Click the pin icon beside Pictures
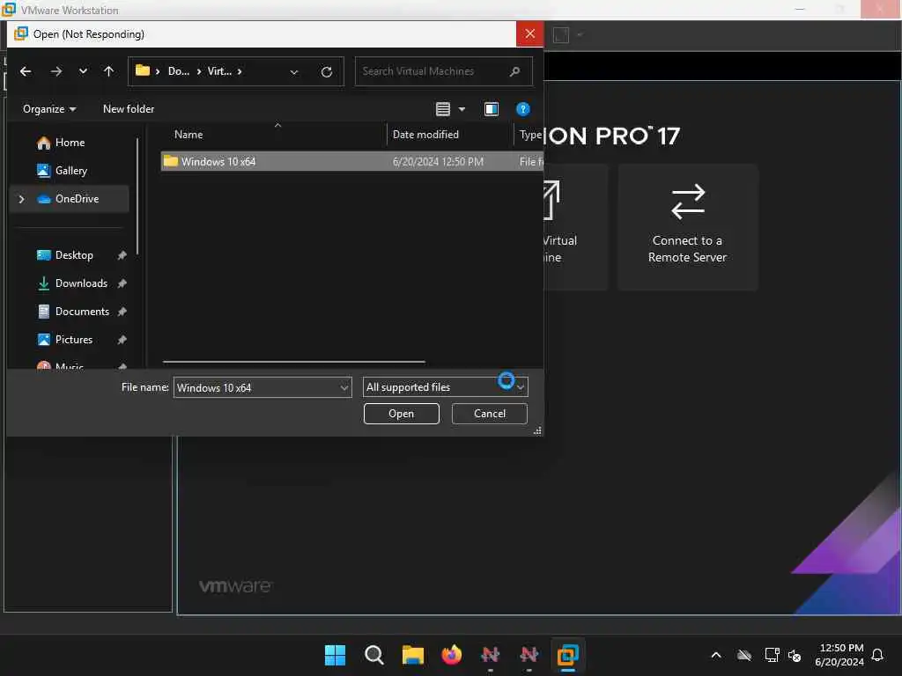Viewport: 902px width, 676px height. point(122,340)
